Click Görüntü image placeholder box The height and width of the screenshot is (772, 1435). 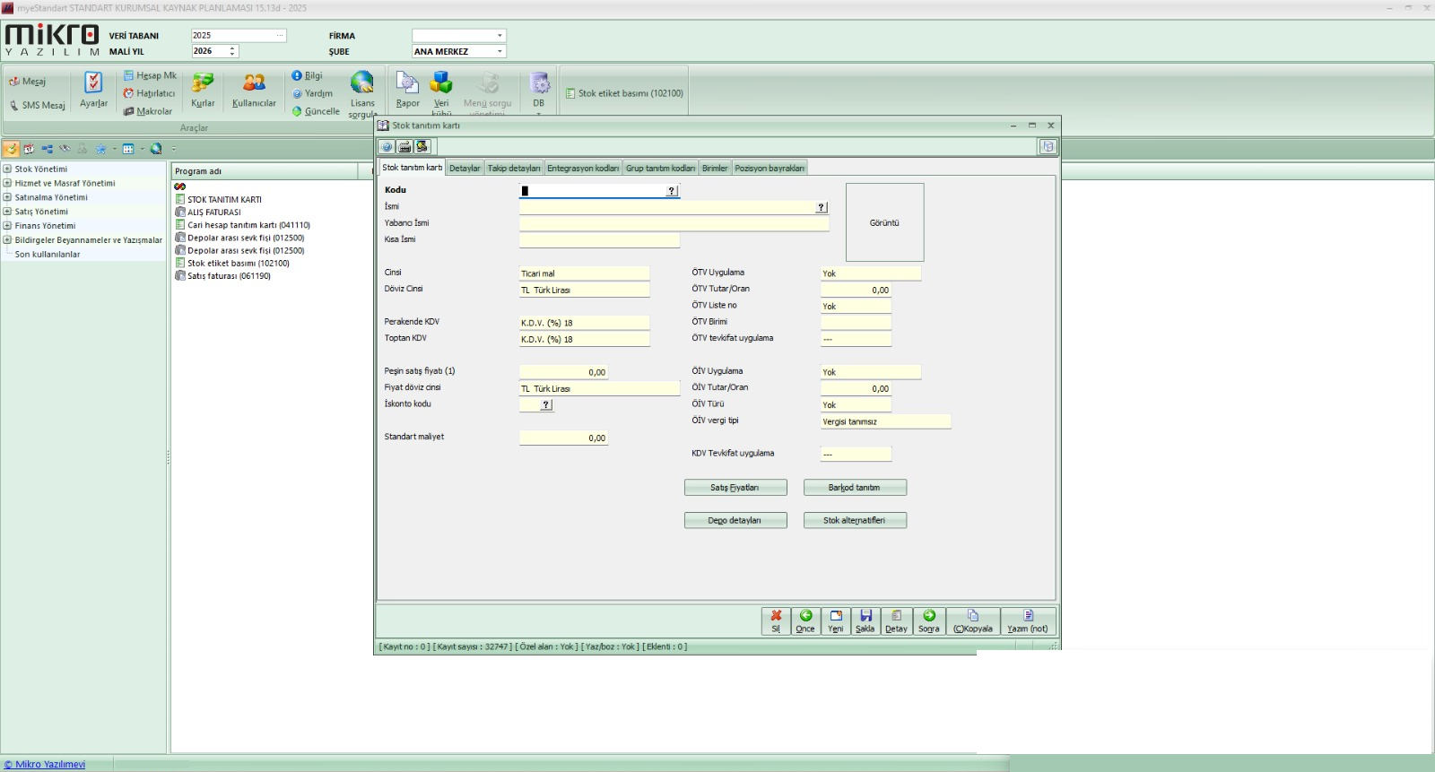coord(884,222)
